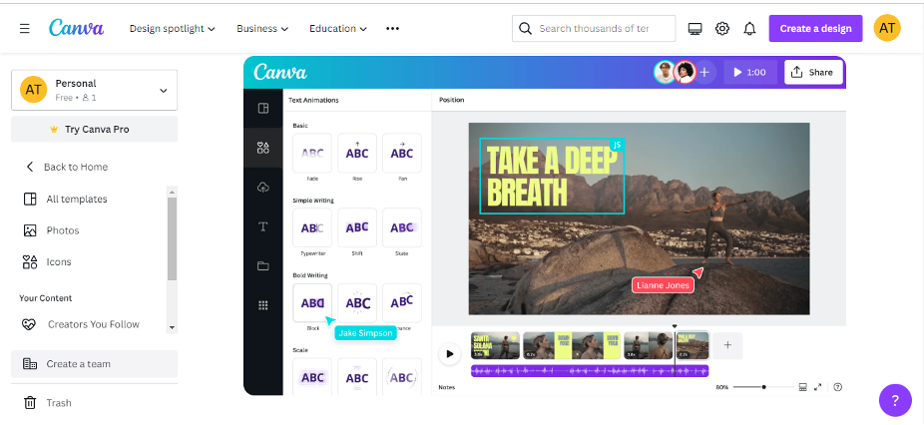924x425 pixels.
Task: Select the Typewriter text animation
Action: (312, 227)
